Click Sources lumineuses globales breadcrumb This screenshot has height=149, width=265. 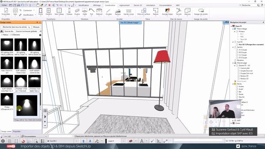click(x=26, y=31)
